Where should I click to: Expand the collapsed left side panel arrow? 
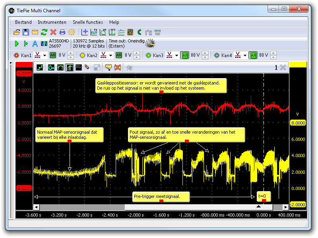11,63
